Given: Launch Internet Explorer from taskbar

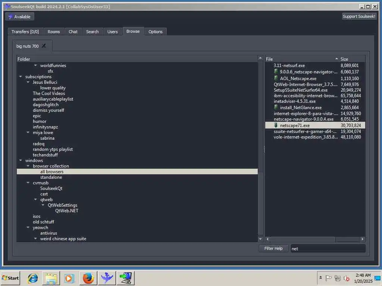Looking at the screenshot, I should click(33, 278).
